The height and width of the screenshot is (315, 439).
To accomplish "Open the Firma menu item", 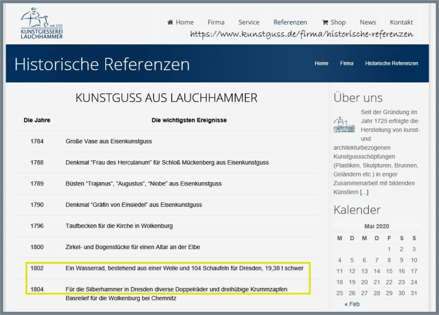I will 216,22.
